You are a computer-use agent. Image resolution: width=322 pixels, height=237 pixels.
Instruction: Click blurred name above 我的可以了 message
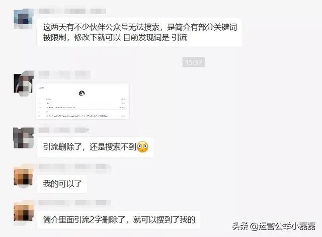click(74, 167)
